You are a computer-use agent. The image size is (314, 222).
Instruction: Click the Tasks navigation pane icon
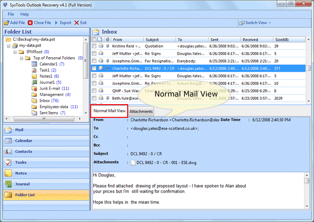(8, 162)
